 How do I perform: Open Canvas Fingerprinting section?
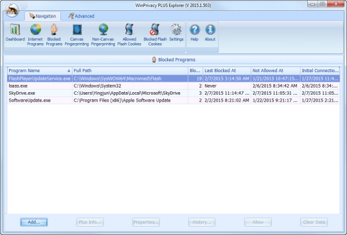pos(77,35)
